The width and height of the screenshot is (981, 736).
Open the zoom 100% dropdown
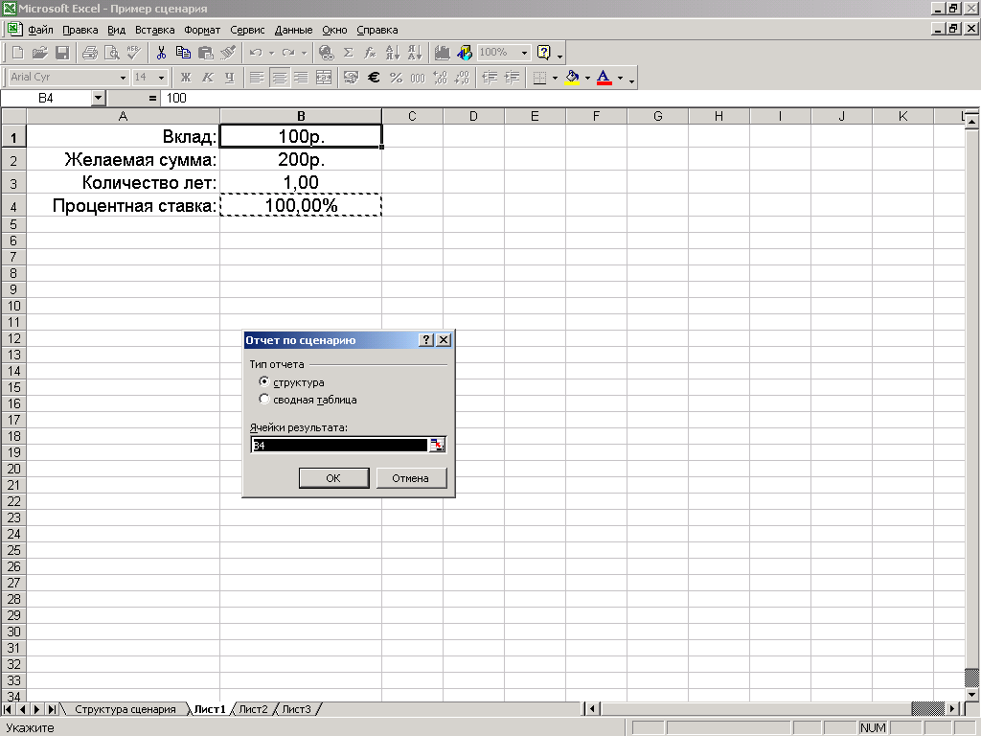(x=524, y=53)
